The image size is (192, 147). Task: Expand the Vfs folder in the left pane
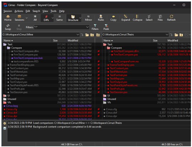(x=5, y=102)
